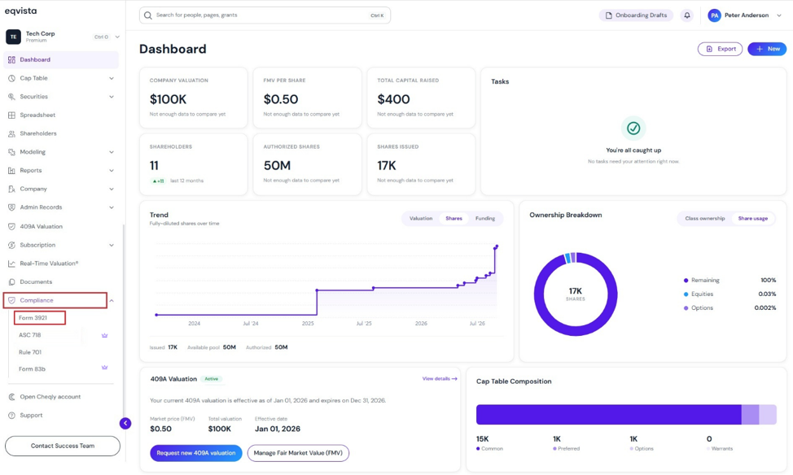Click the search people, pages, grants field
This screenshot has height=475, width=793.
(x=265, y=15)
